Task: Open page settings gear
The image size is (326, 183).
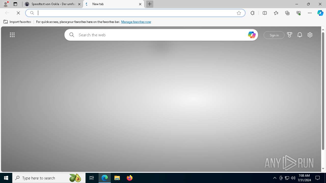Action: click(x=310, y=35)
